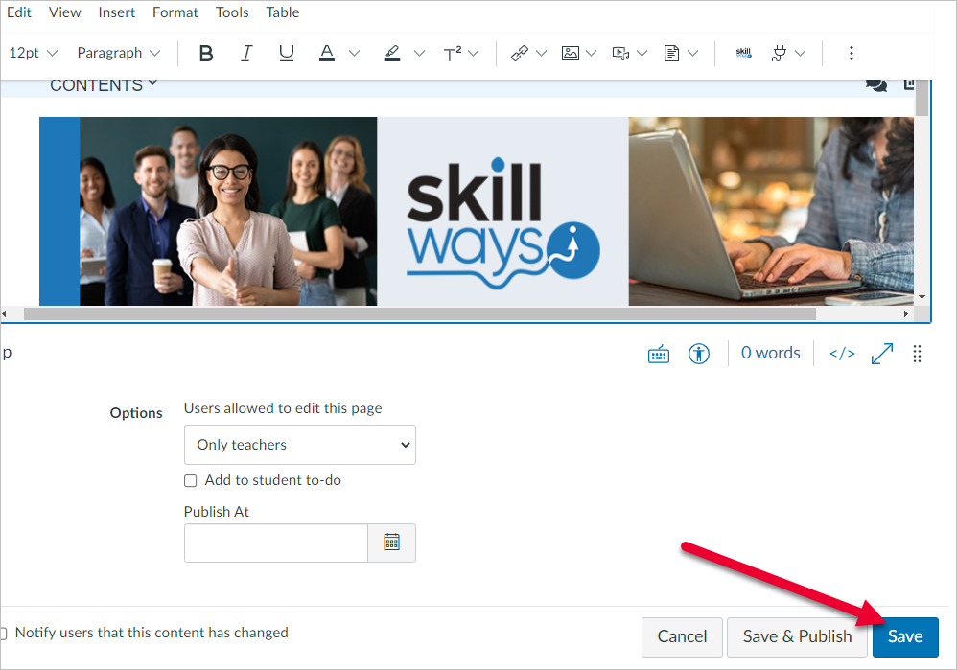Image resolution: width=957 pixels, height=670 pixels.
Task: Open the toolbar more options menu
Action: [852, 54]
